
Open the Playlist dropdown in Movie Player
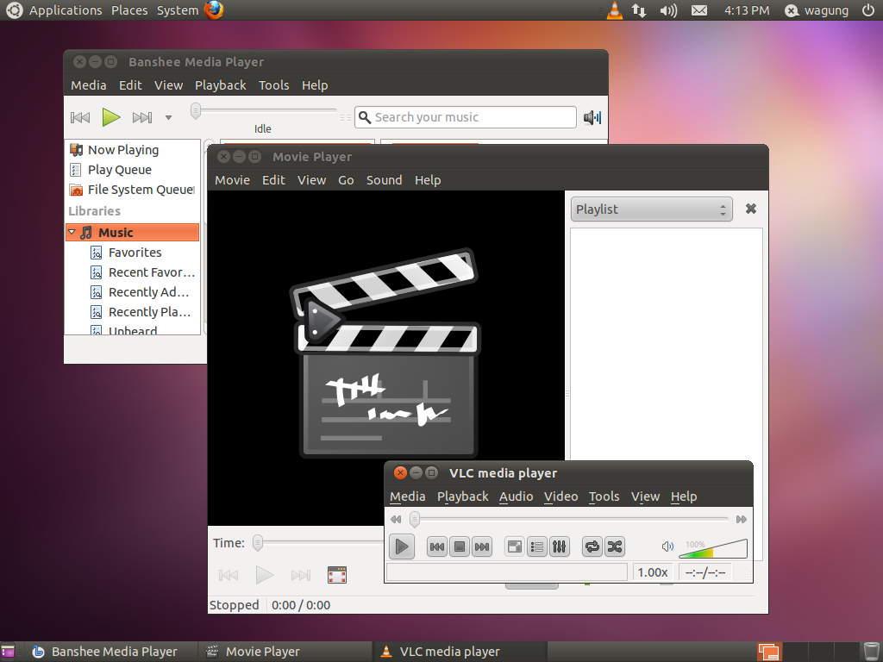[x=652, y=209]
